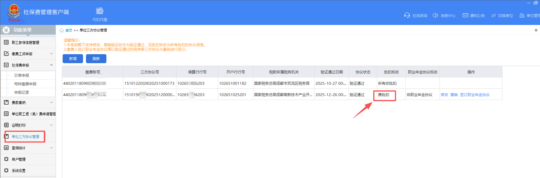Open 单位三方协议管理 menu item

pyautogui.click(x=25, y=137)
